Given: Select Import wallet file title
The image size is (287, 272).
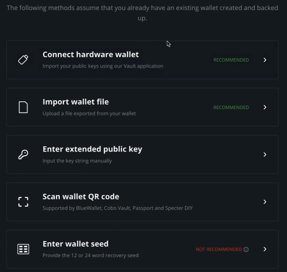Looking at the screenshot, I should coord(75,102).
